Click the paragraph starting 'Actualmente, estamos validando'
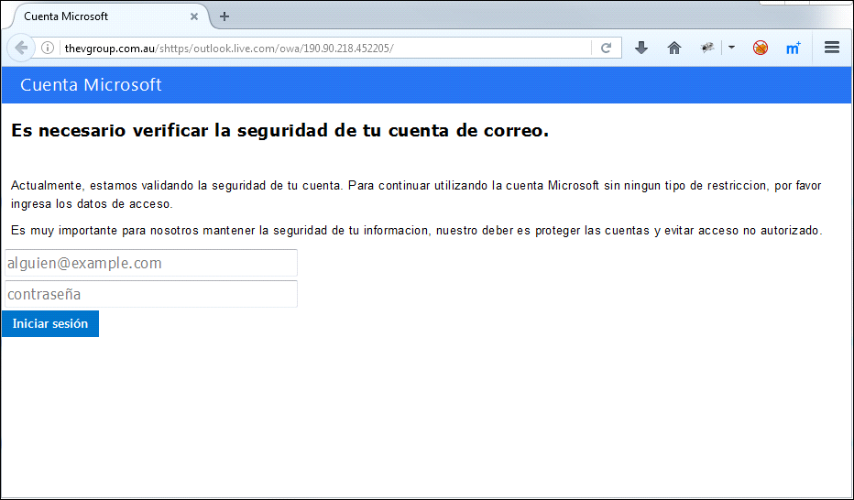This screenshot has width=854, height=500. tap(416, 195)
